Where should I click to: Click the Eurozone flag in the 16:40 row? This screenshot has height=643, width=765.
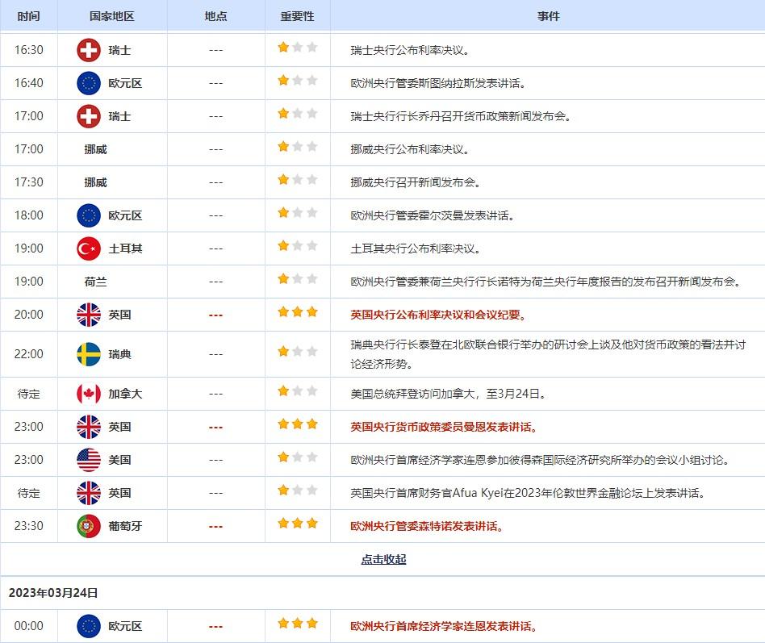click(x=89, y=83)
